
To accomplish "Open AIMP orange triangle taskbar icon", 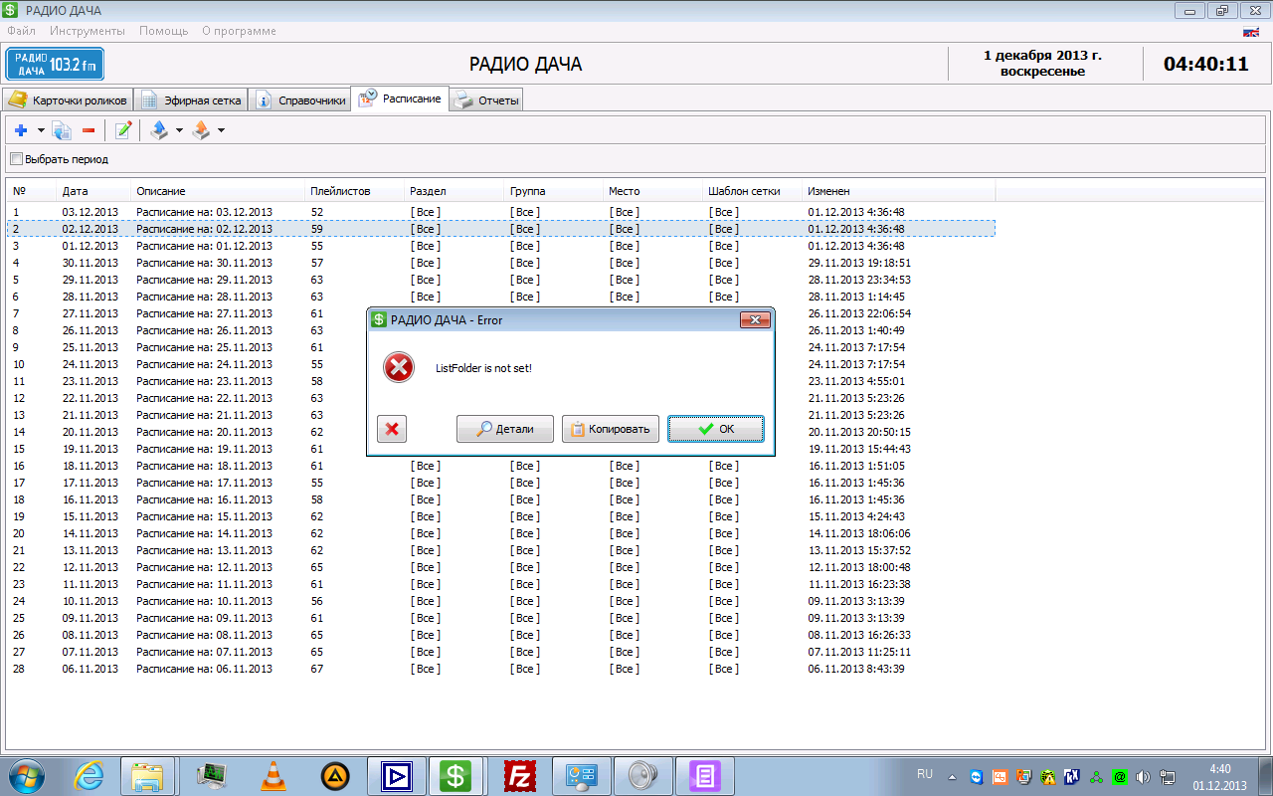I will pyautogui.click(x=334, y=775).
